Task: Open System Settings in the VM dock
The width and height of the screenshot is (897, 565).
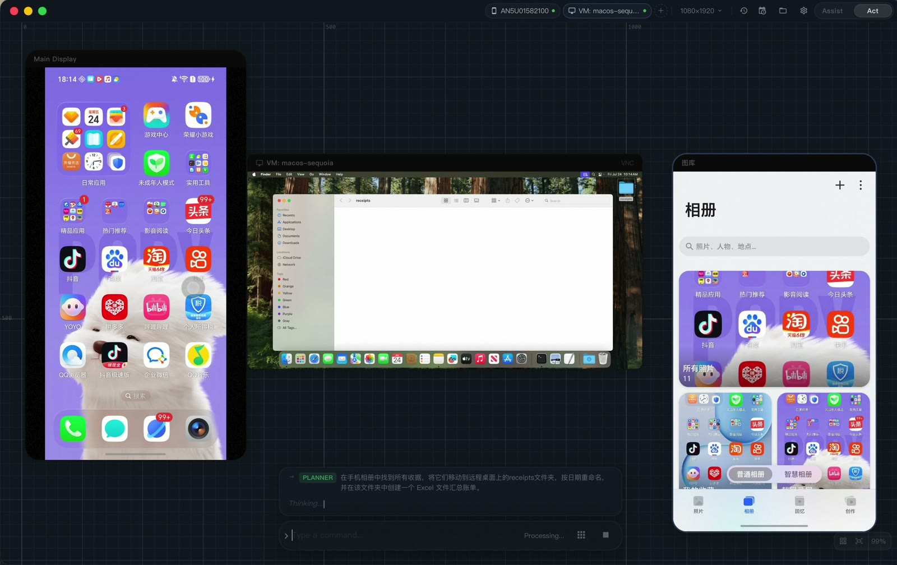Action: coord(521,359)
